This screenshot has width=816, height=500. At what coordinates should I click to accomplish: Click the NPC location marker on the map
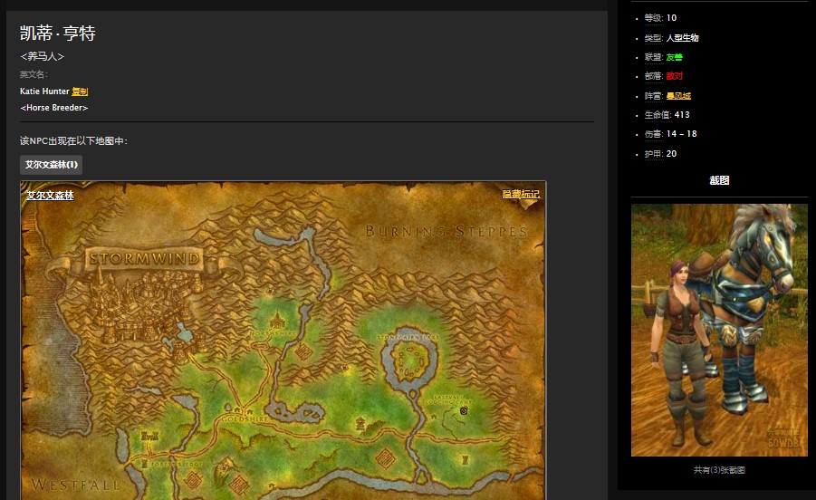point(465,410)
